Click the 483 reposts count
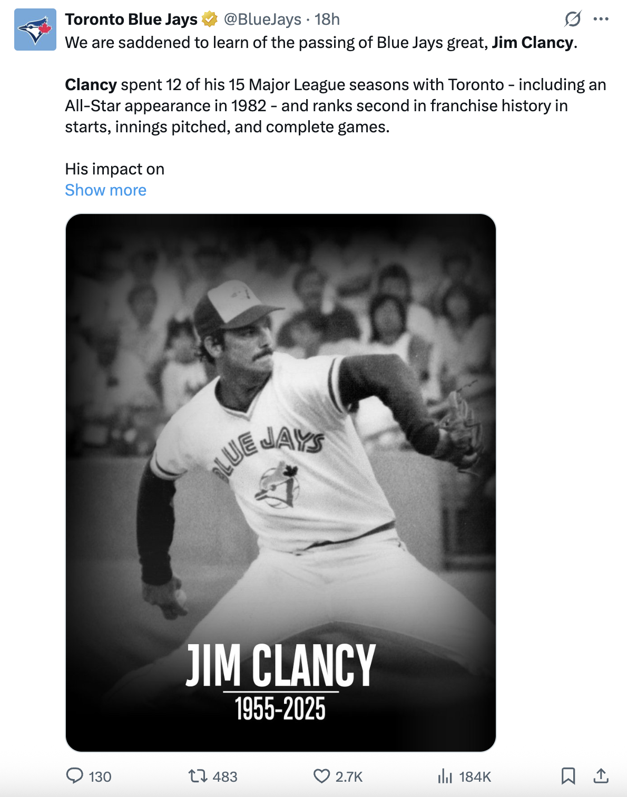The image size is (627, 797). pyautogui.click(x=225, y=777)
